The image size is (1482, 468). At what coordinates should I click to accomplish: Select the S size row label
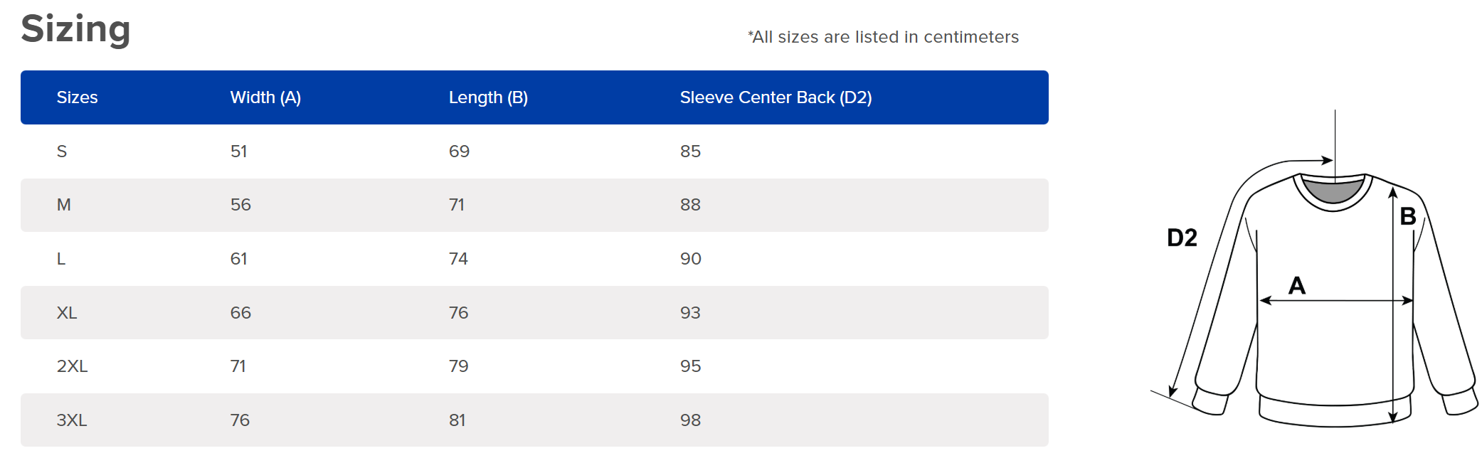(62, 151)
